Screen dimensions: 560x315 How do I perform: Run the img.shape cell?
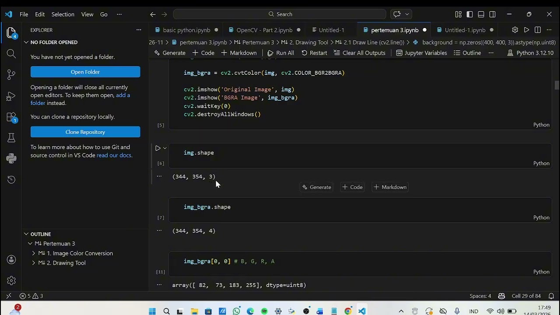[158, 148]
